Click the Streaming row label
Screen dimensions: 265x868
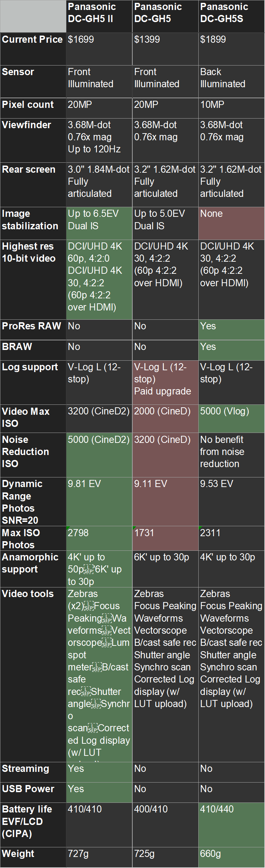[x=33, y=772]
